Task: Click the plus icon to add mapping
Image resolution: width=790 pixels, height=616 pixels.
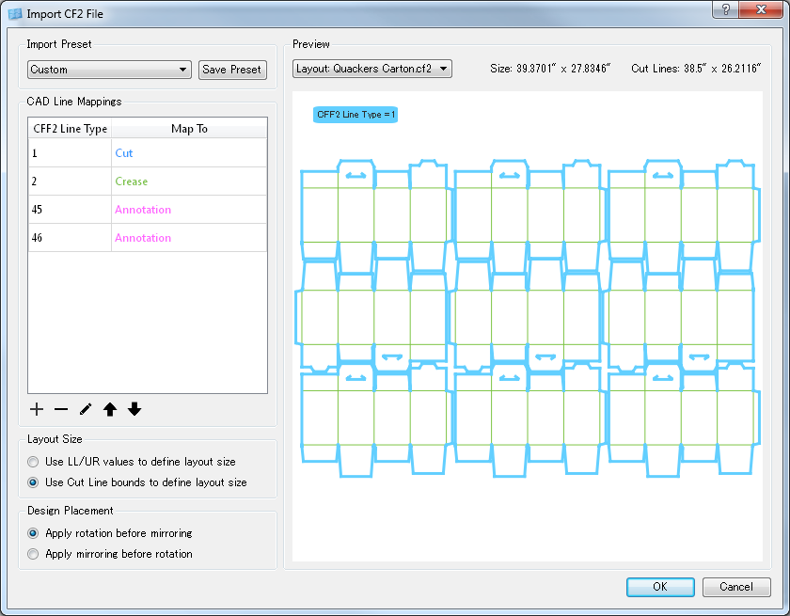Action: tap(38, 409)
